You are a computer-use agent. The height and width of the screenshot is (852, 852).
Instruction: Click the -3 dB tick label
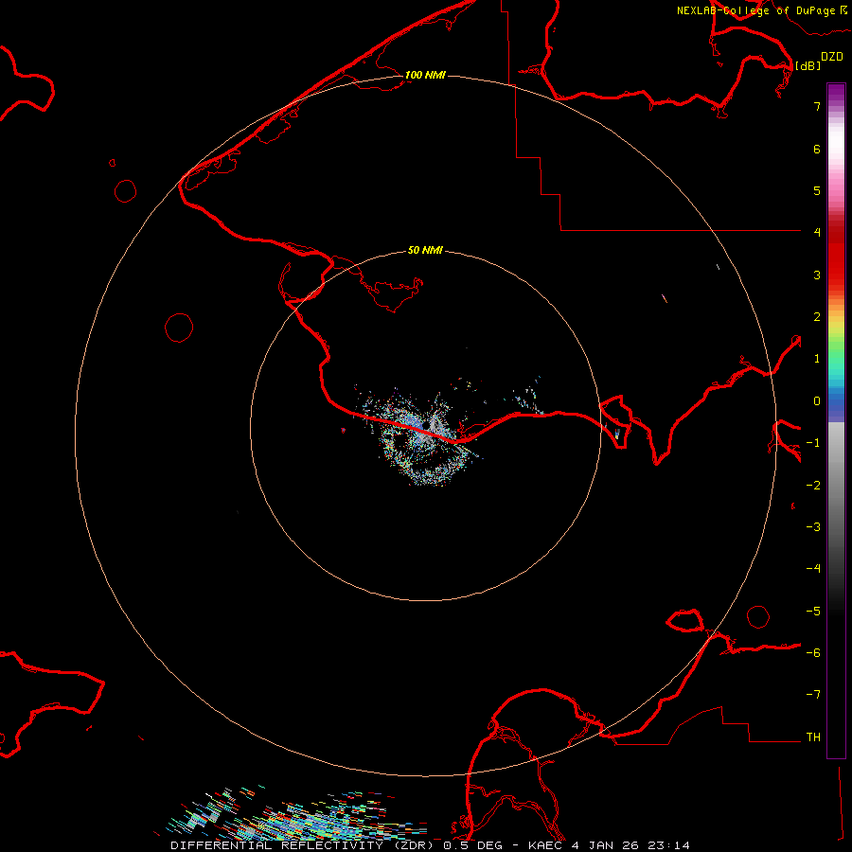(813, 526)
